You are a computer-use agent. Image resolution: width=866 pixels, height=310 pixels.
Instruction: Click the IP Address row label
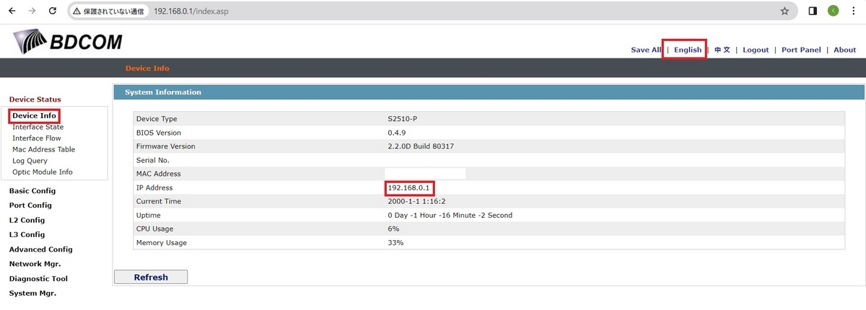[156, 187]
